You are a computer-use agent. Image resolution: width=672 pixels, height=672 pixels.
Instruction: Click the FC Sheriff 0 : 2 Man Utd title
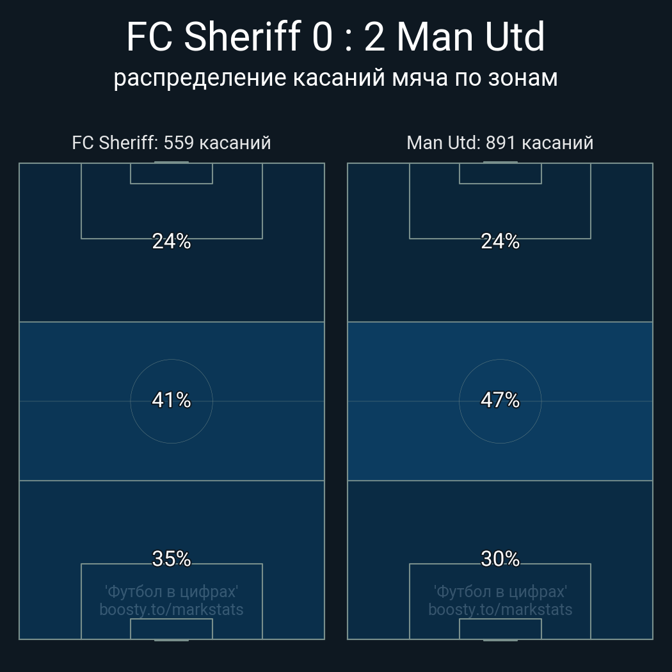click(x=335, y=37)
